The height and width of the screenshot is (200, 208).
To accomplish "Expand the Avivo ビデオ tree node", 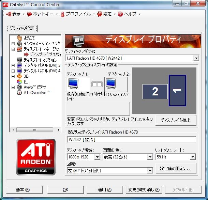I will click(x=13, y=87).
